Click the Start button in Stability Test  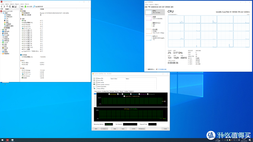click(x=96, y=129)
